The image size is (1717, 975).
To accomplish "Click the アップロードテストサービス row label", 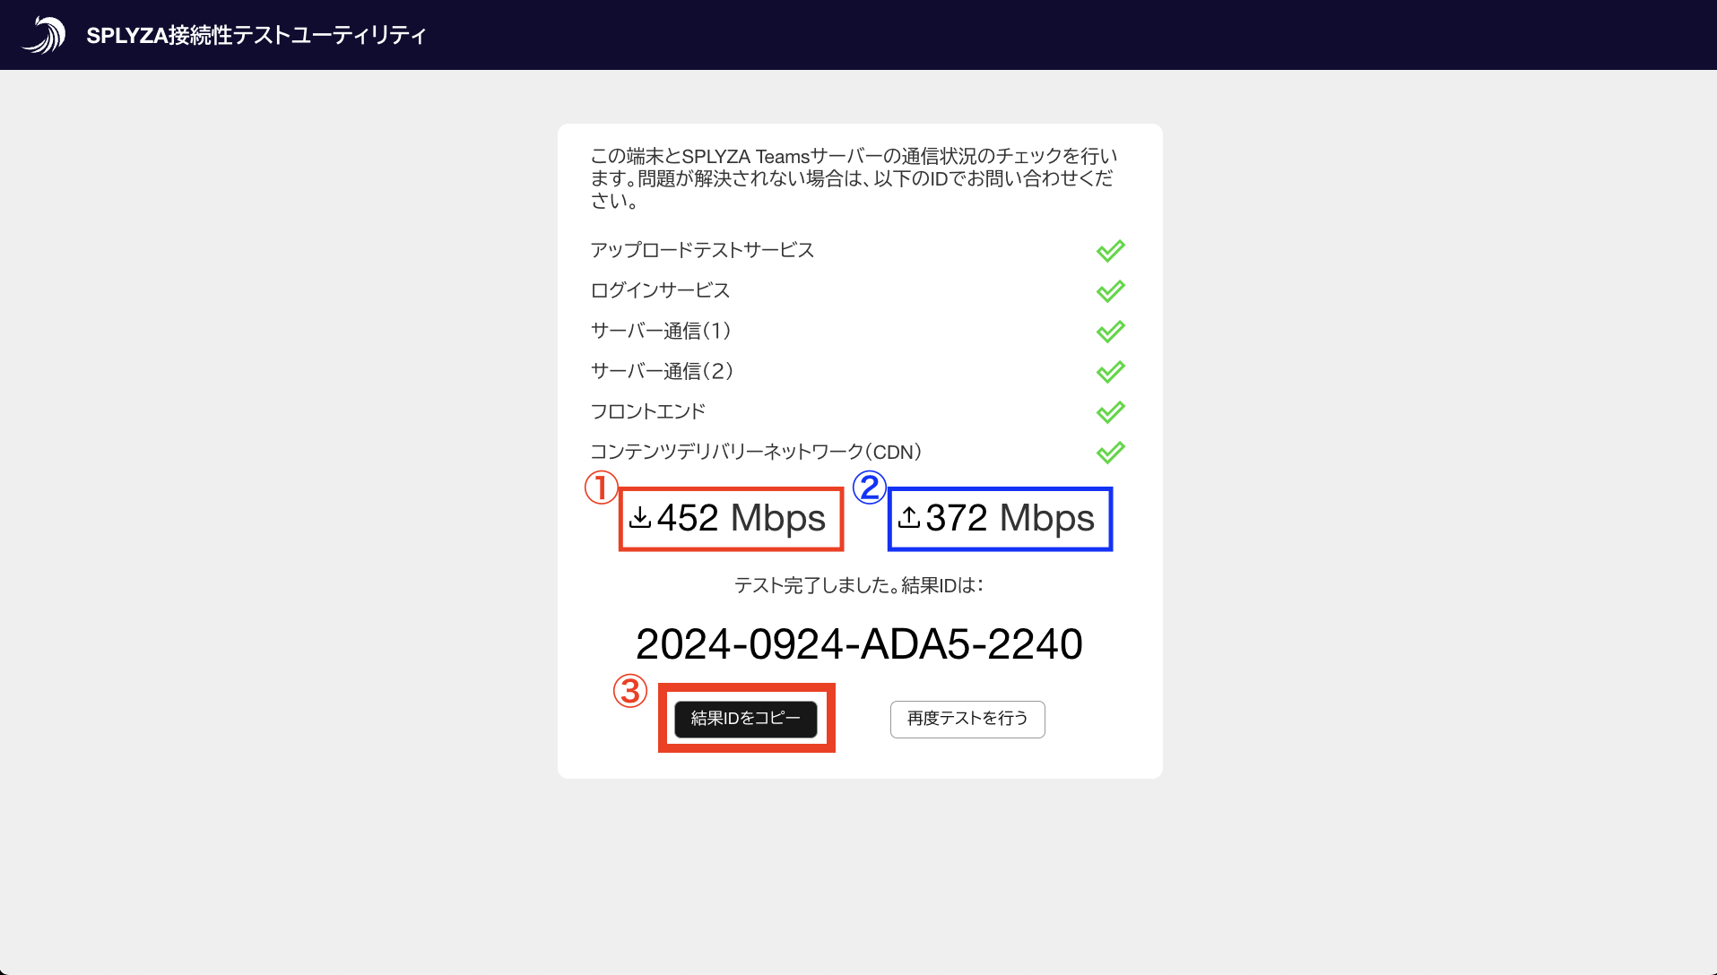I will (702, 250).
